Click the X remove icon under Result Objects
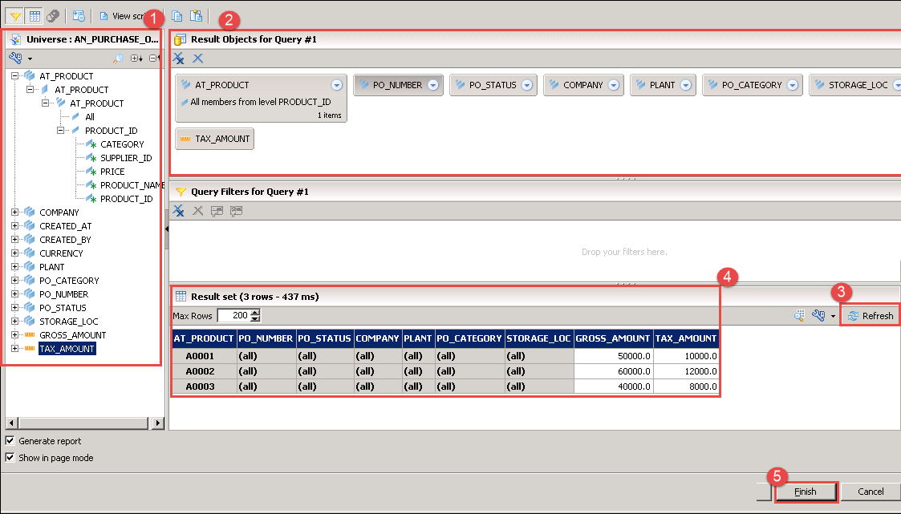The image size is (901, 514). [198, 59]
